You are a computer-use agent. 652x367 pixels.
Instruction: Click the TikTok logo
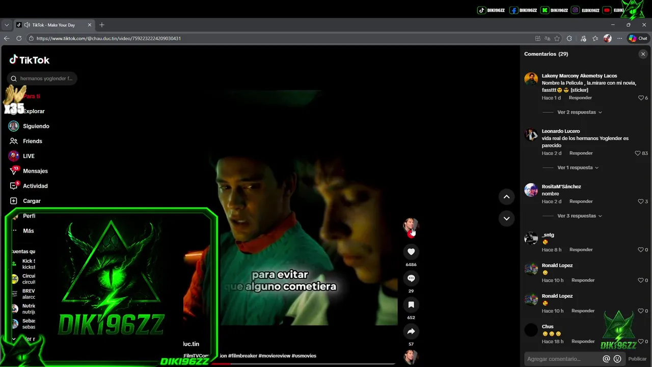tap(30, 60)
